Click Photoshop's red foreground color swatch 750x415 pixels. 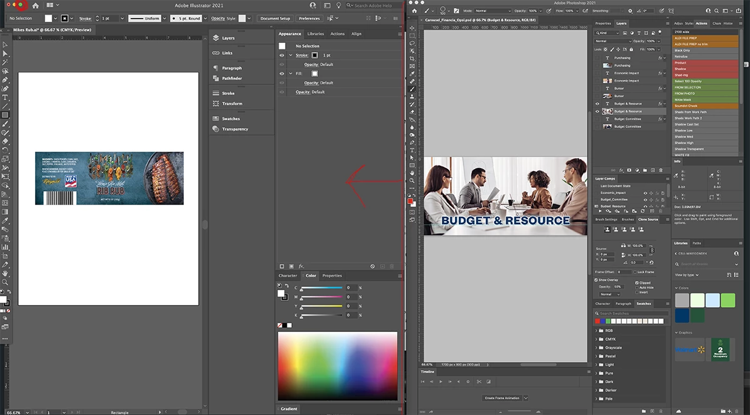[x=411, y=201]
